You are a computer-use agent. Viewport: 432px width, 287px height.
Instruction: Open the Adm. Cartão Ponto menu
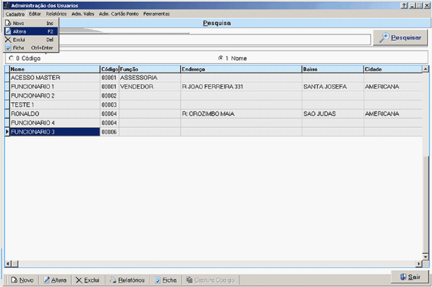click(x=119, y=14)
